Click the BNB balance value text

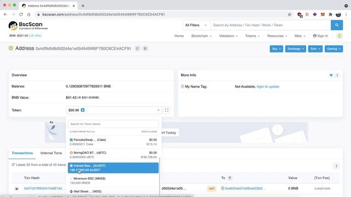[x=88, y=86]
